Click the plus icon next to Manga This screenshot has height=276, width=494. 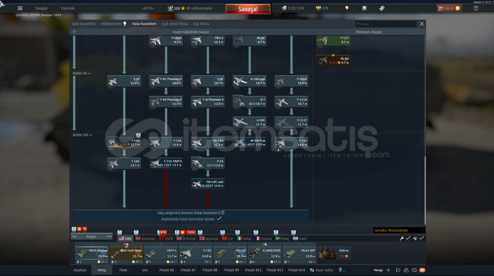coord(388,270)
